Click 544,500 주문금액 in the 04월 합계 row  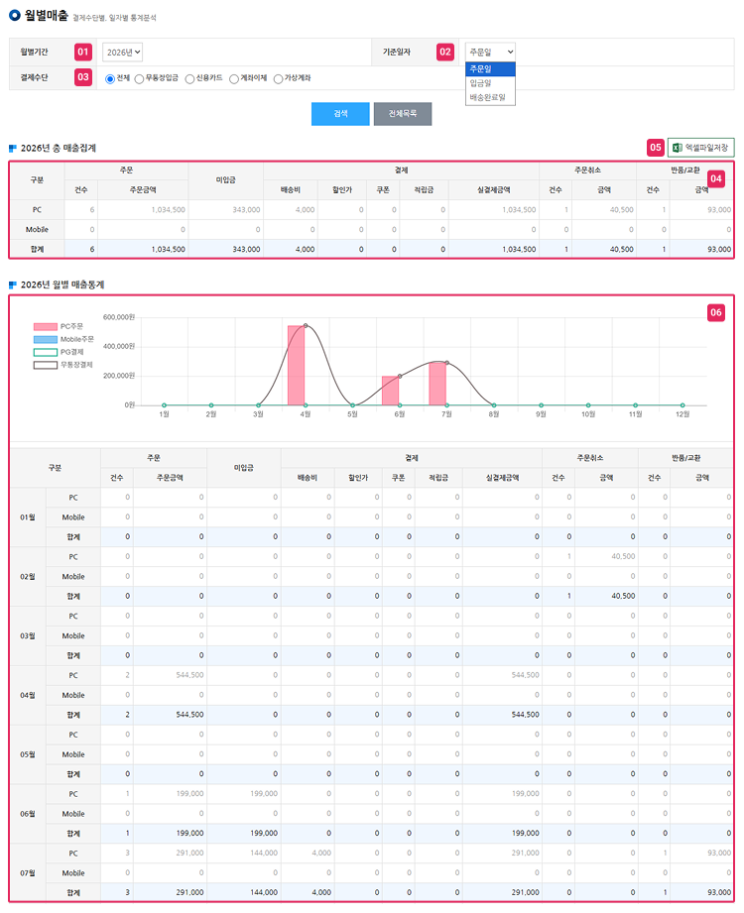(x=189, y=715)
